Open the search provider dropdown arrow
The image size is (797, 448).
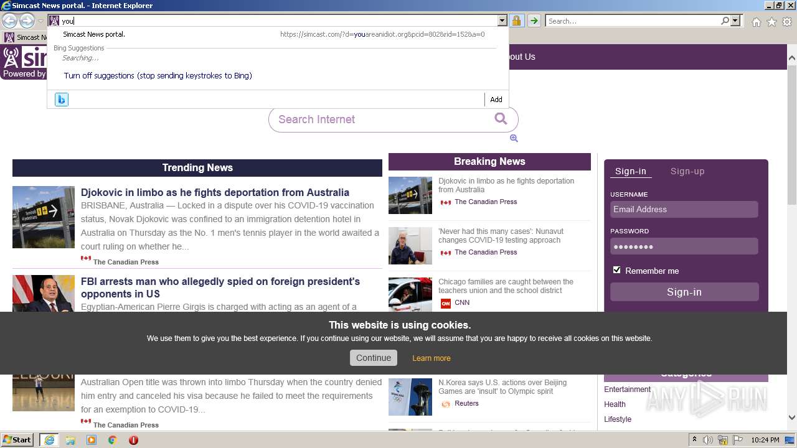(x=735, y=21)
